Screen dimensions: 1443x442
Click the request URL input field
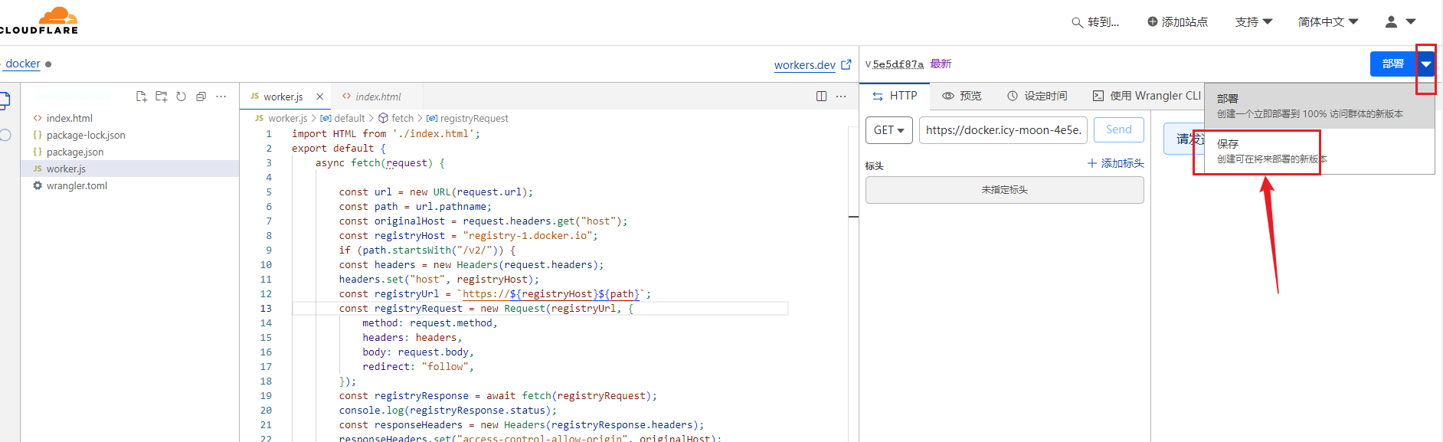click(x=1003, y=130)
